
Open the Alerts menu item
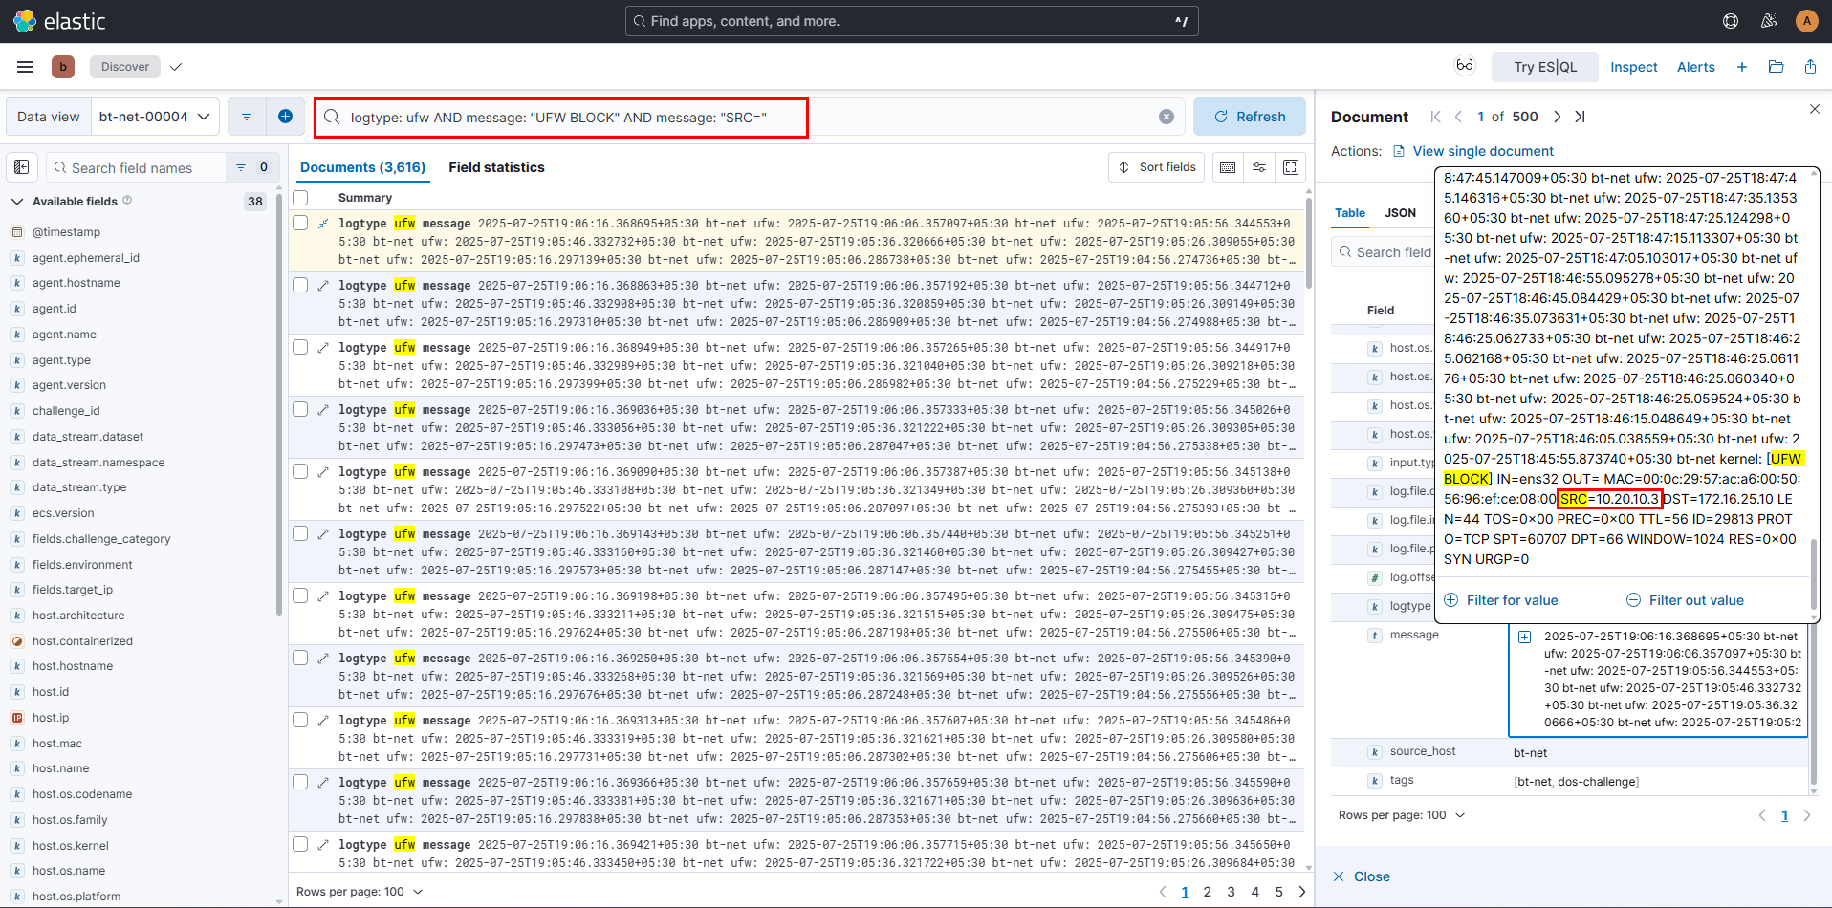coord(1695,67)
